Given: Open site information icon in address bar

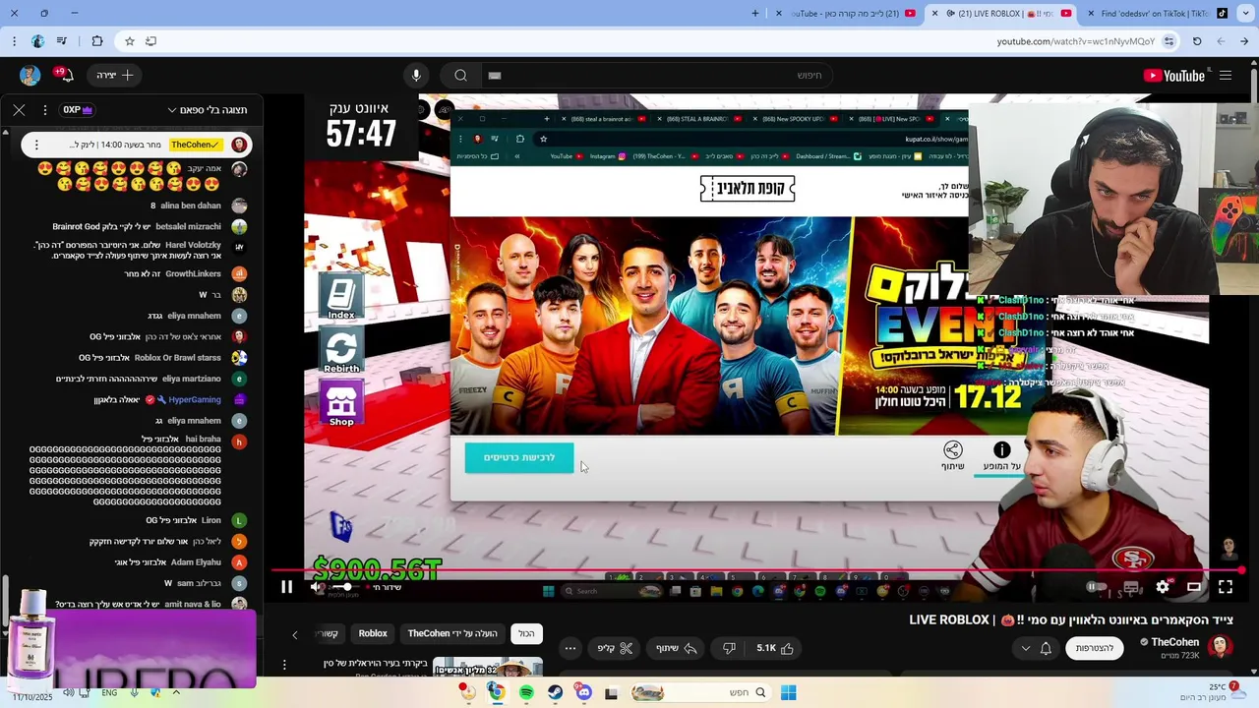Looking at the screenshot, I should 1169,41.
